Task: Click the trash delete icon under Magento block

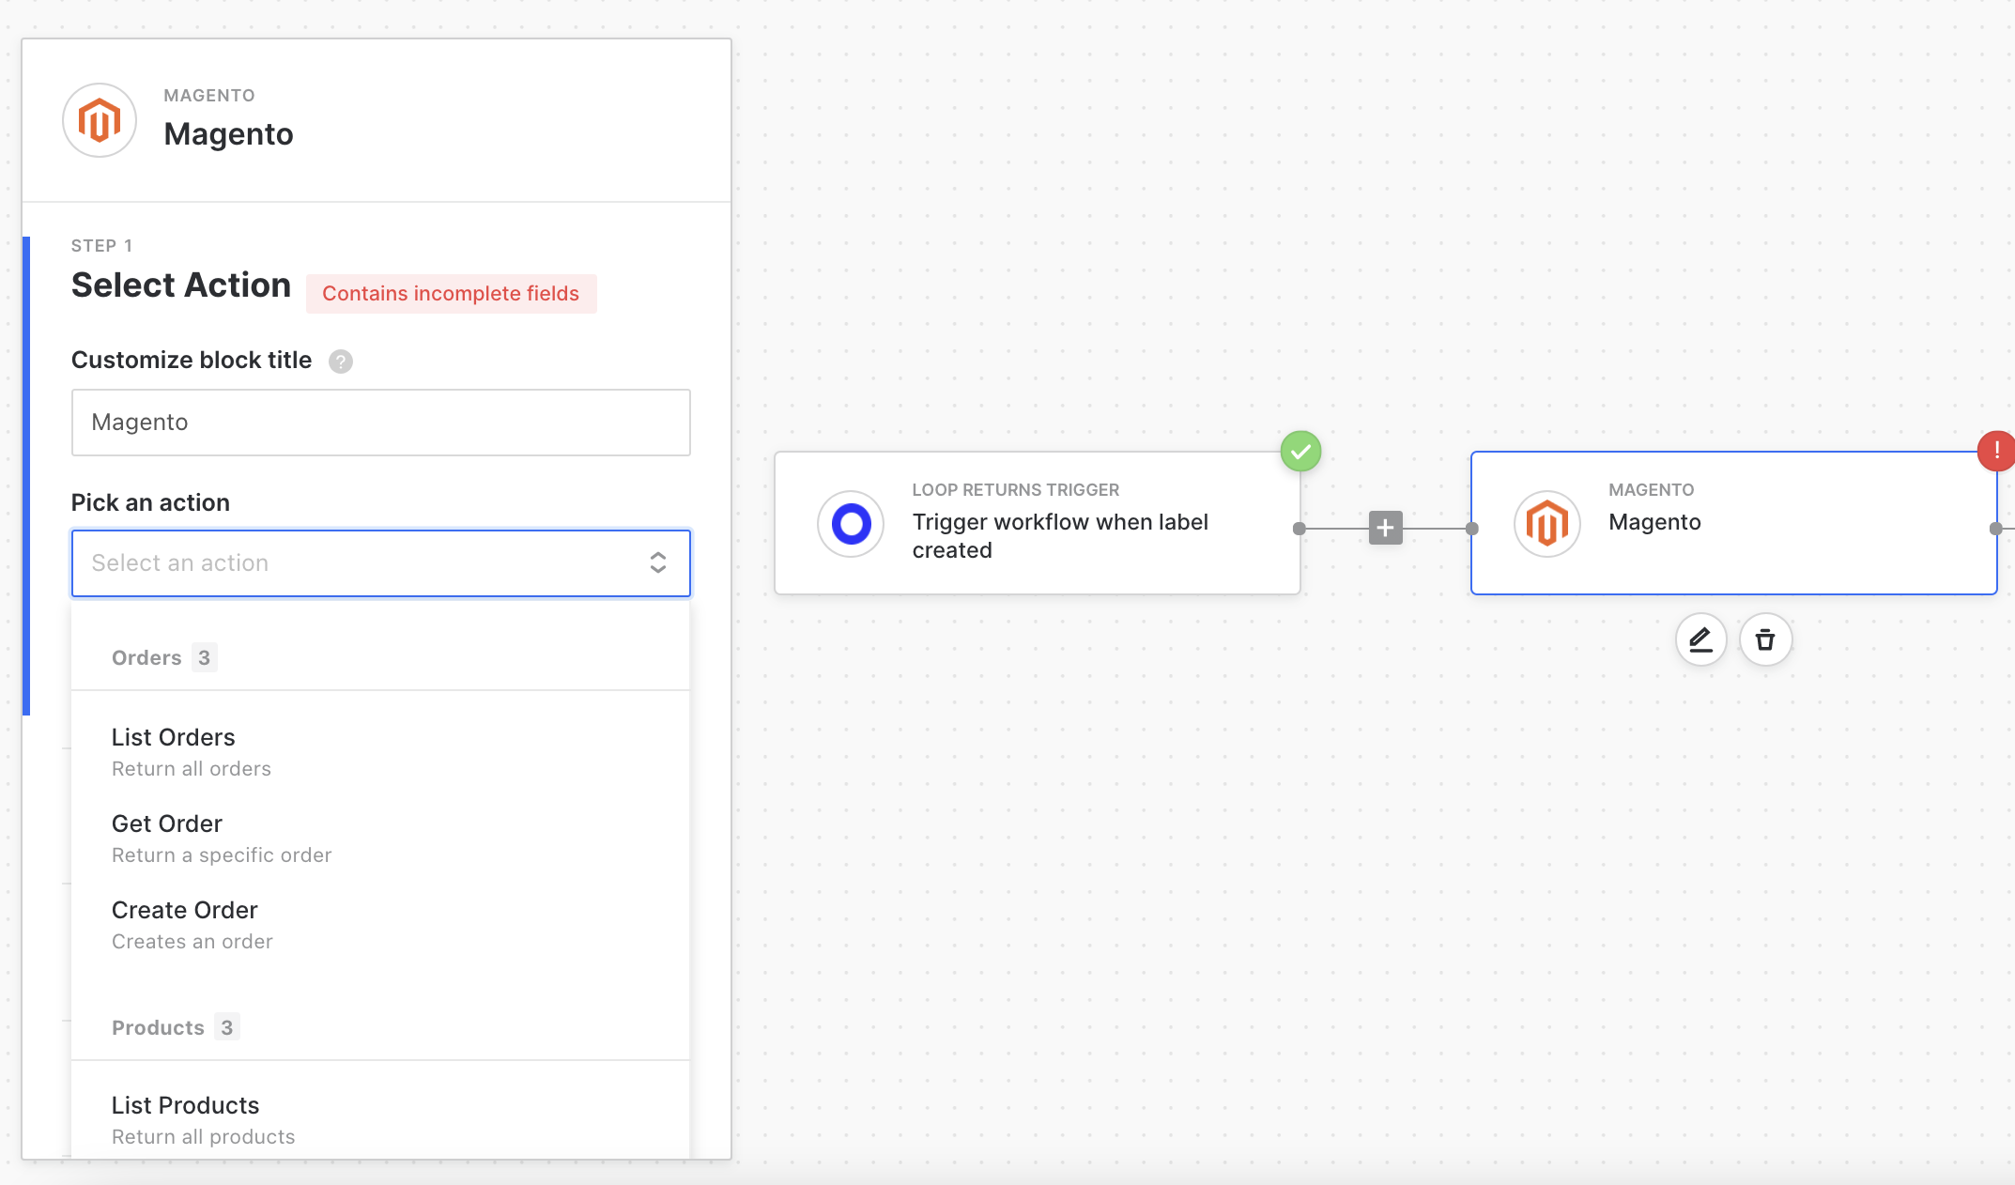Action: [1765, 640]
